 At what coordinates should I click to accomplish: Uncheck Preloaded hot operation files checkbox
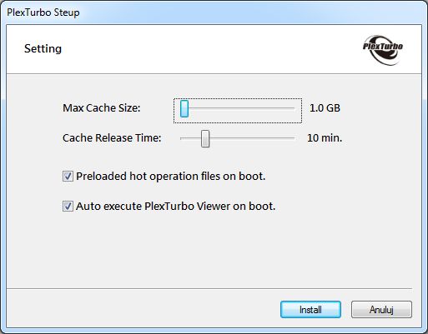68,177
